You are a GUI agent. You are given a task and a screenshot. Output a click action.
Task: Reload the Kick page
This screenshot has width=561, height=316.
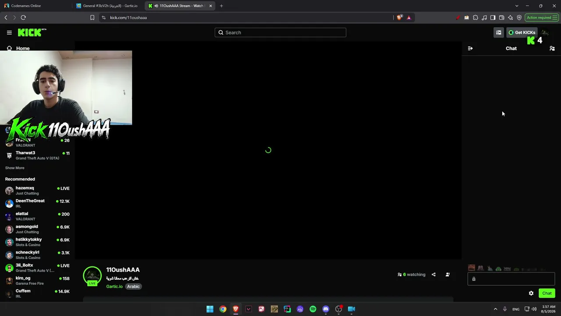[x=23, y=18]
